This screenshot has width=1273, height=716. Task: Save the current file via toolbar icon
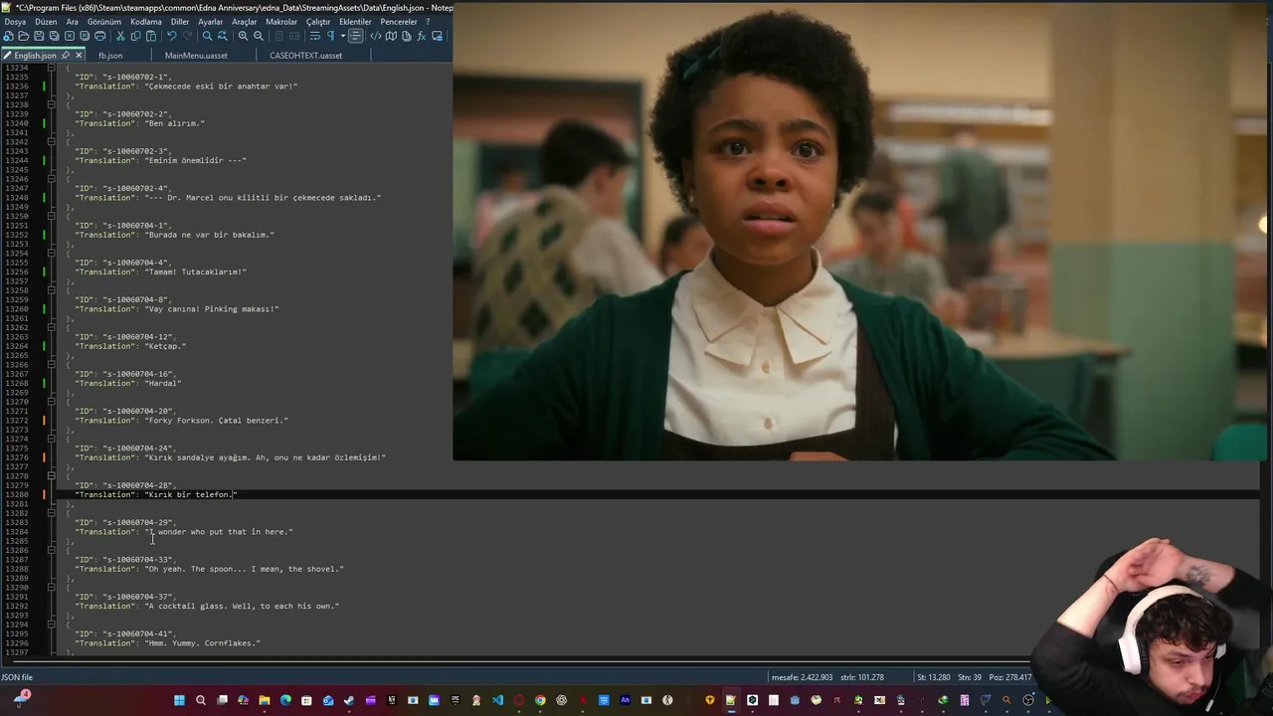click(x=39, y=36)
